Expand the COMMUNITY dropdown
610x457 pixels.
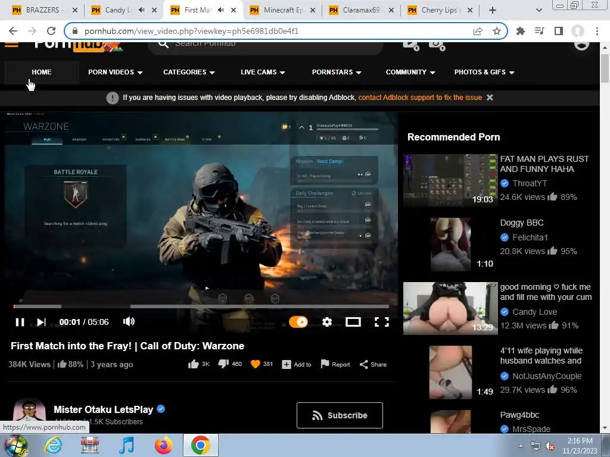click(410, 72)
